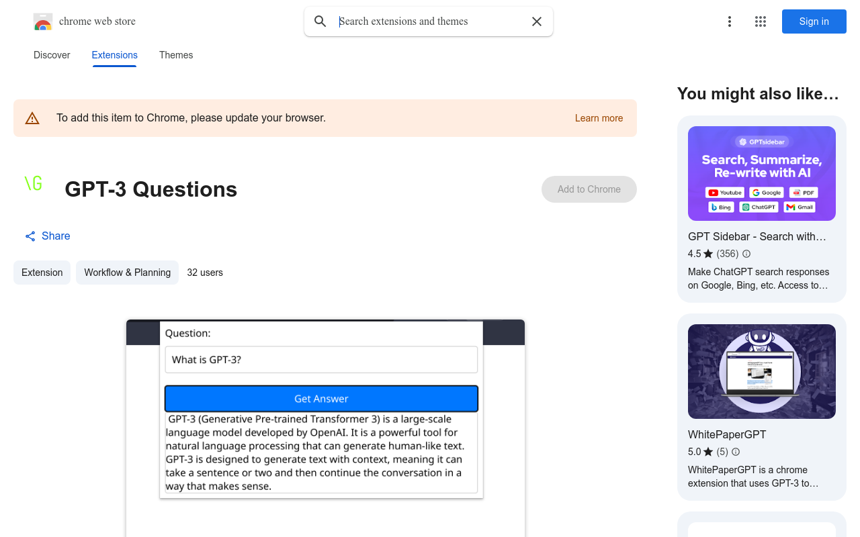The height and width of the screenshot is (537, 860).
Task: Go to the Themes tab
Action: tap(176, 55)
